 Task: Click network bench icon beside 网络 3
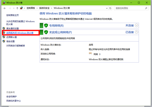click(90, 54)
